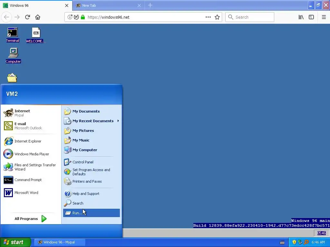This screenshot has width=330, height=247.
Task: Start Windows Media Player
Action: pos(31,154)
